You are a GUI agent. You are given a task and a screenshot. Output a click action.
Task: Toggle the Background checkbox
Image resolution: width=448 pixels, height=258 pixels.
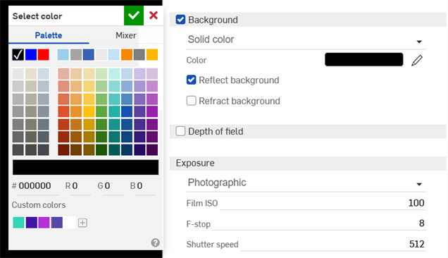point(180,20)
